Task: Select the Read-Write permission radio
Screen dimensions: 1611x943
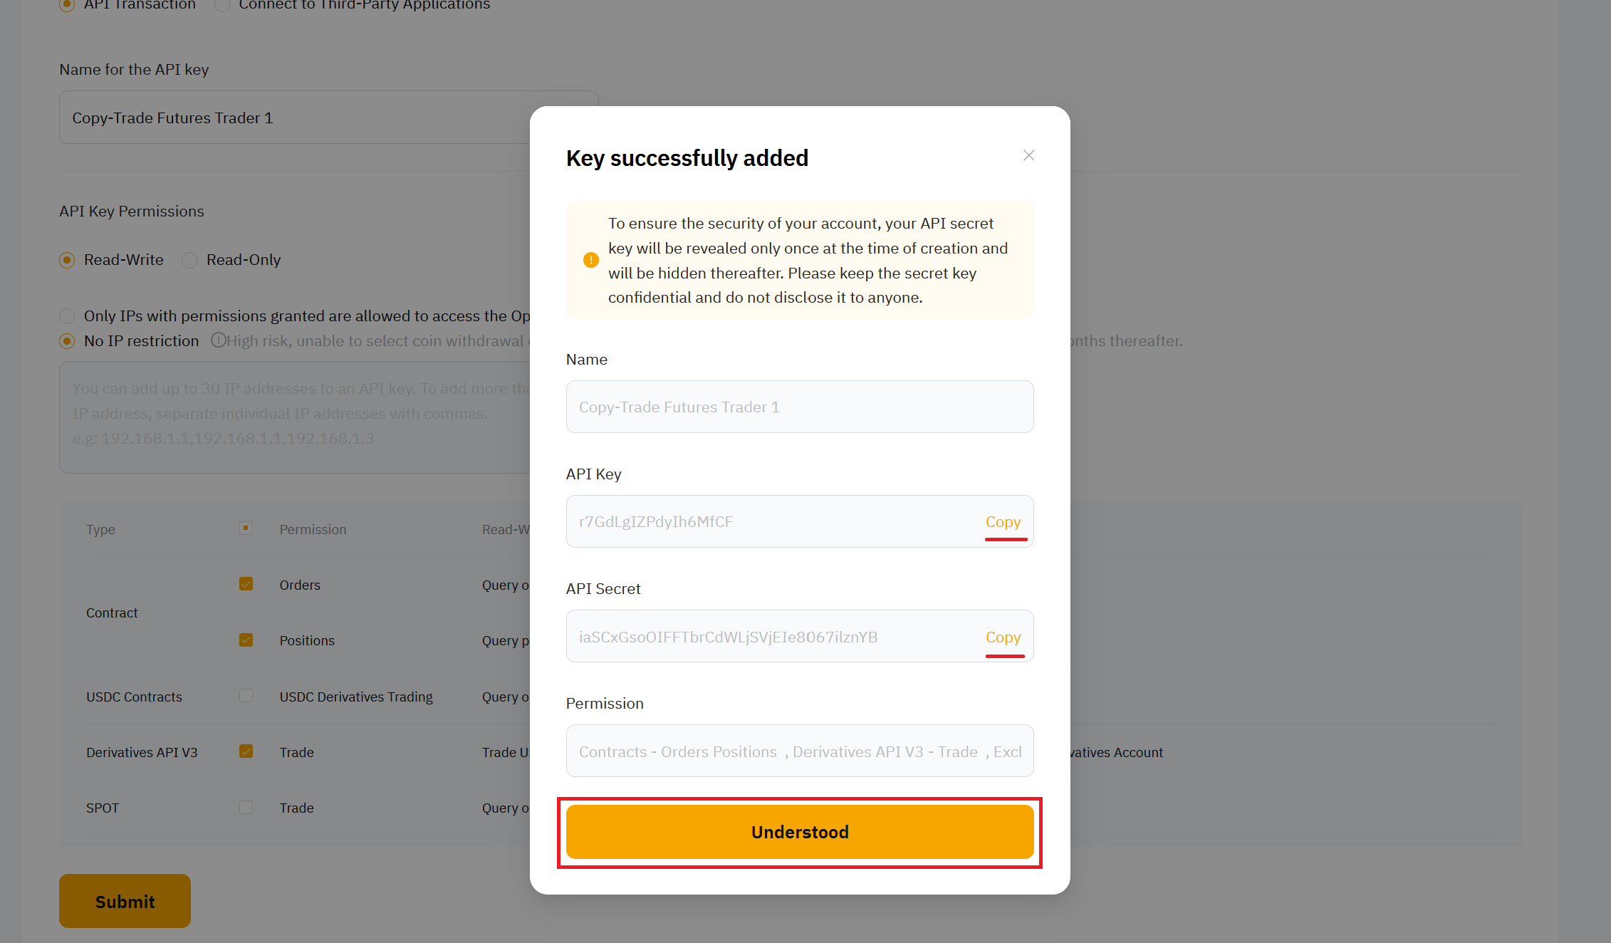Action: (x=67, y=260)
